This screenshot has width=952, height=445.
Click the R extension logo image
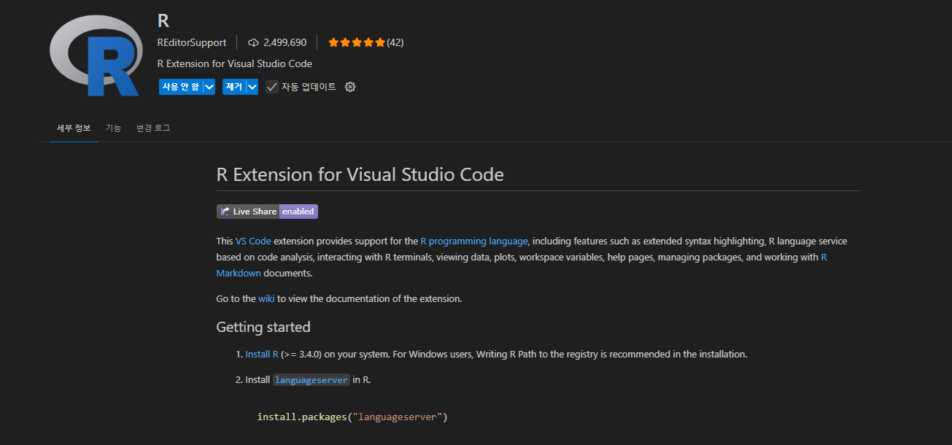point(96,55)
